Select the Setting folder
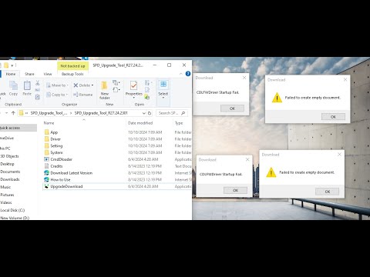The image size is (370, 277). coord(53,145)
